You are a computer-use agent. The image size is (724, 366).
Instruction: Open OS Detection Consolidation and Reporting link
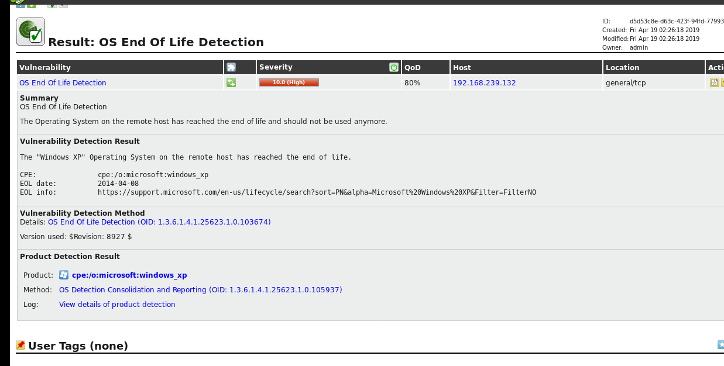(x=200, y=290)
